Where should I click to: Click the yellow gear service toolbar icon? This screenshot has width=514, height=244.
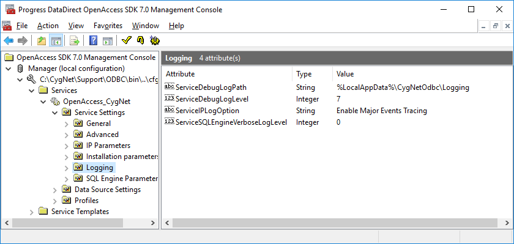click(x=155, y=40)
